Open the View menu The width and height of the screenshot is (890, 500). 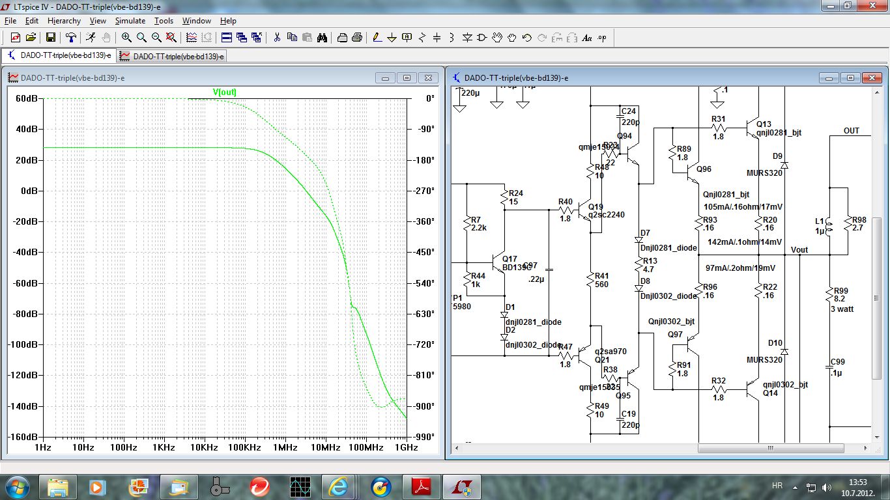coord(98,21)
